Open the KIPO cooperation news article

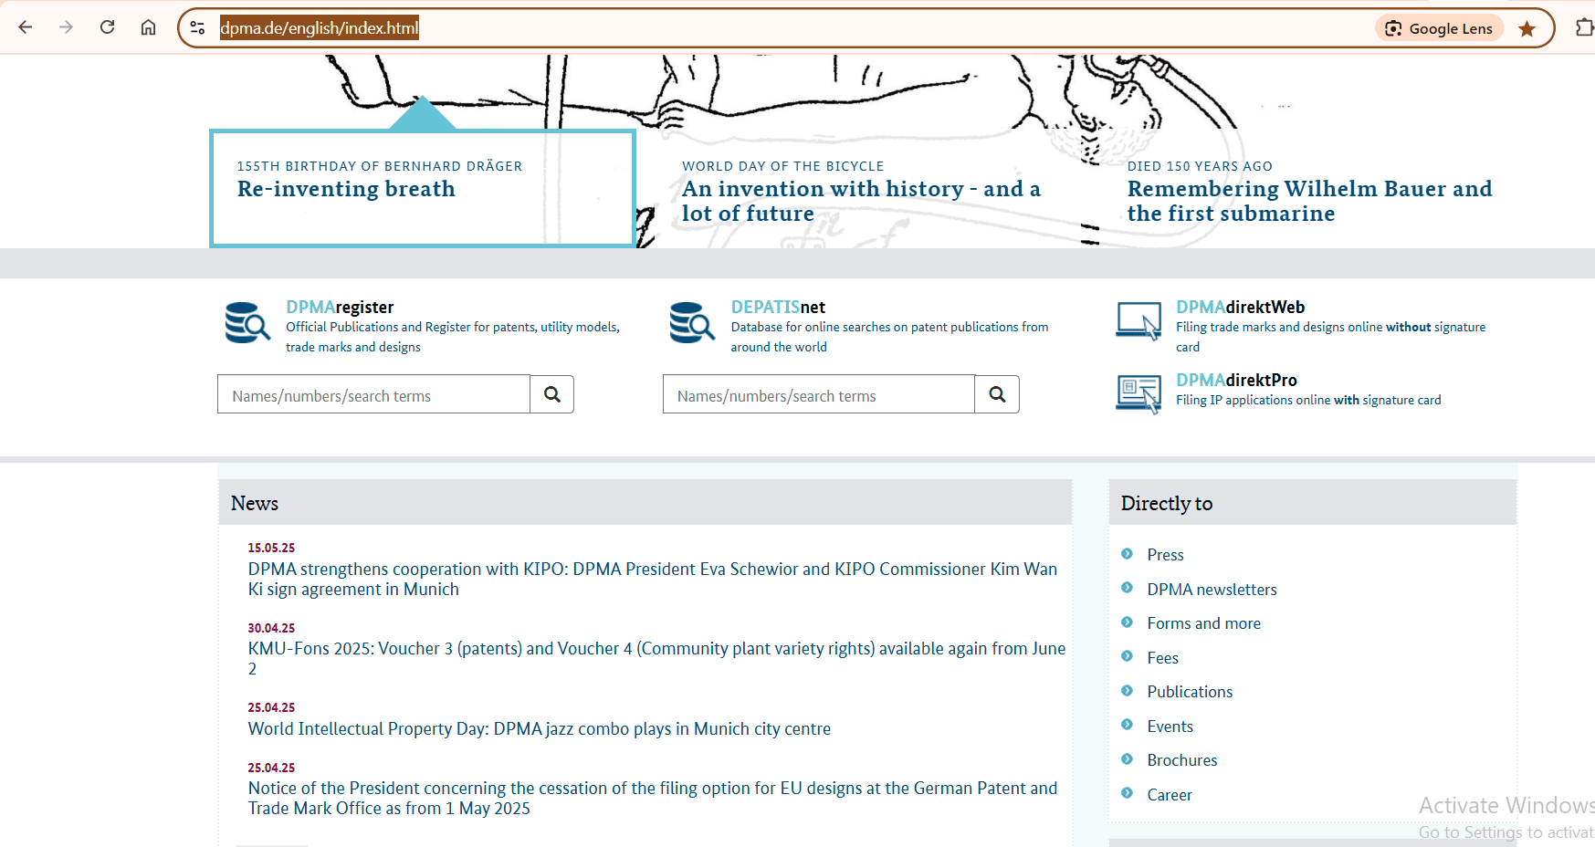[653, 579]
